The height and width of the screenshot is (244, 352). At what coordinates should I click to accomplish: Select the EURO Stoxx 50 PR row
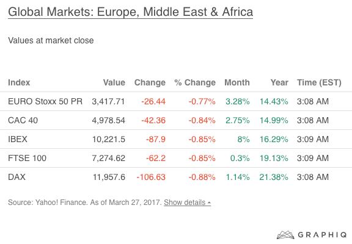[176, 101]
